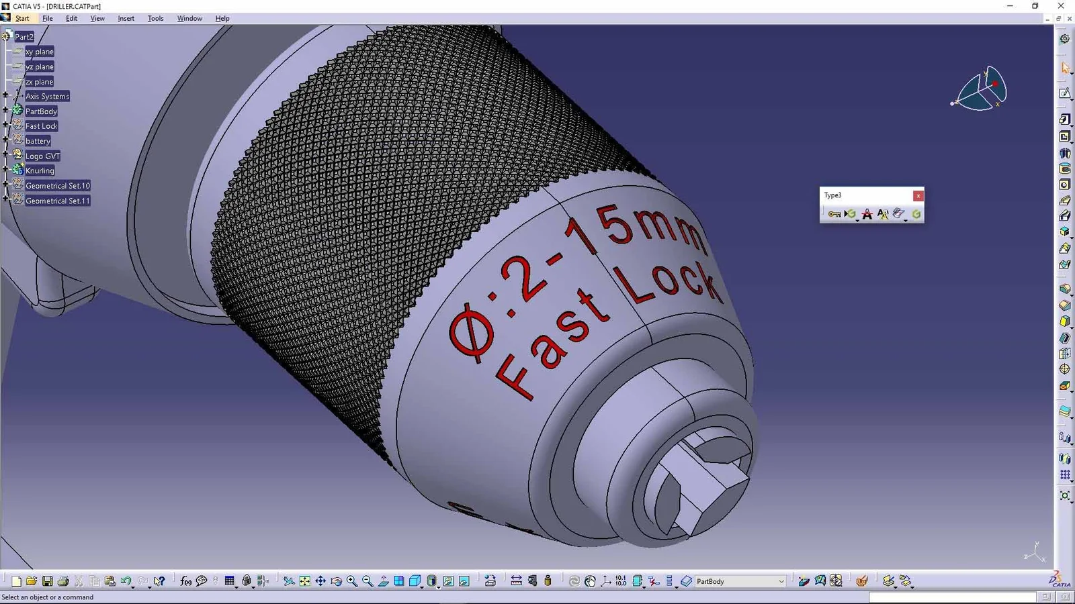Expand the Knurling tree node
Screen dimensions: 1075x604
tap(6, 170)
